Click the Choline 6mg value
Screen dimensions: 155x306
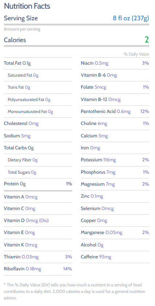pos(102,124)
